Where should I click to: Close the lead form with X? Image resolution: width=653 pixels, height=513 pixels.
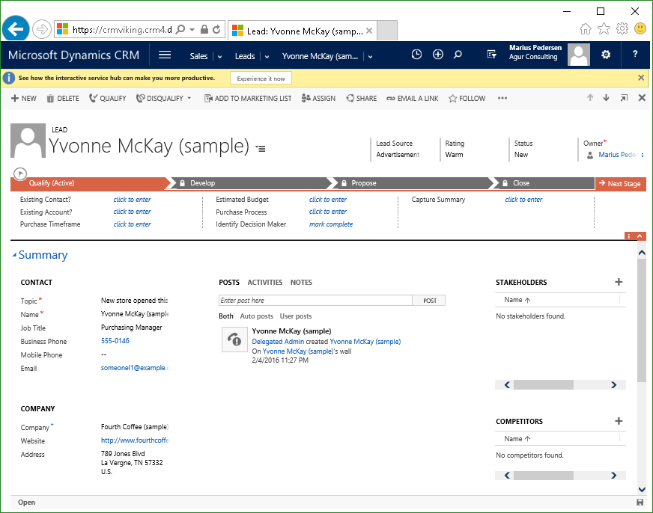(642, 98)
